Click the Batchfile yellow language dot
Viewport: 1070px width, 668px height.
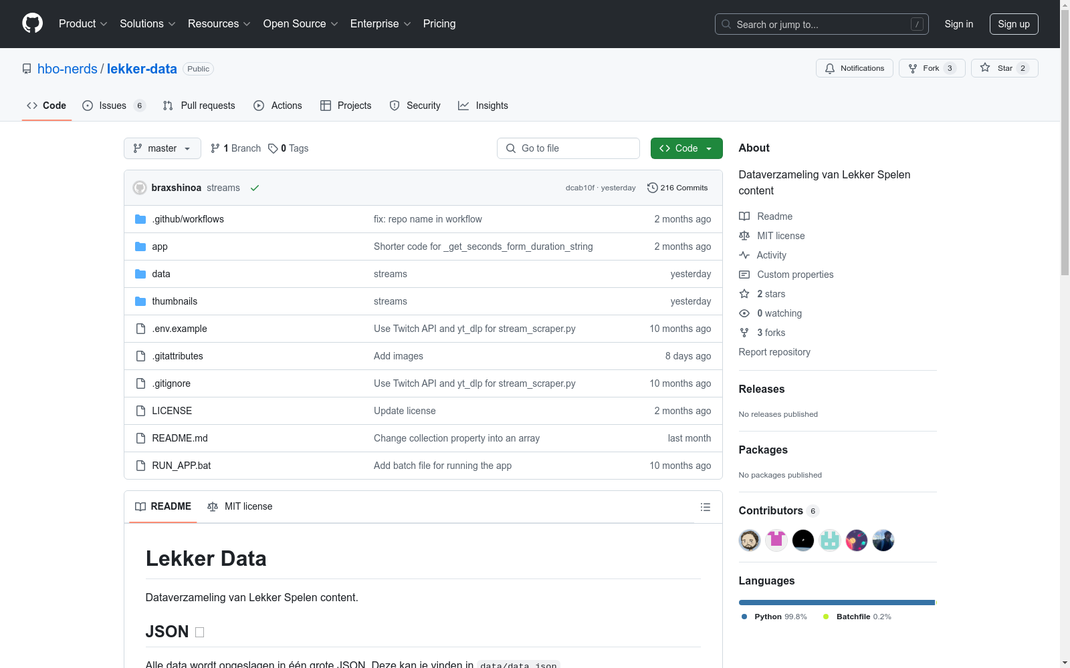826,617
